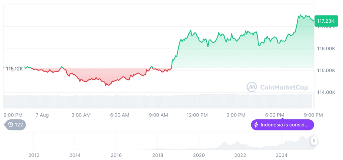Click the 115.12K opening price label
Image resolution: width=343 pixels, height=160 pixels.
tap(14, 69)
